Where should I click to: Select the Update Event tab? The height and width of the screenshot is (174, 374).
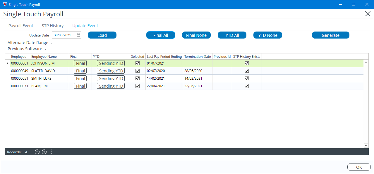(85, 26)
